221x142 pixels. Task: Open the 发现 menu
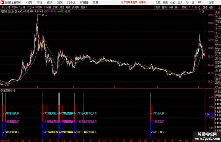pos(60,2)
